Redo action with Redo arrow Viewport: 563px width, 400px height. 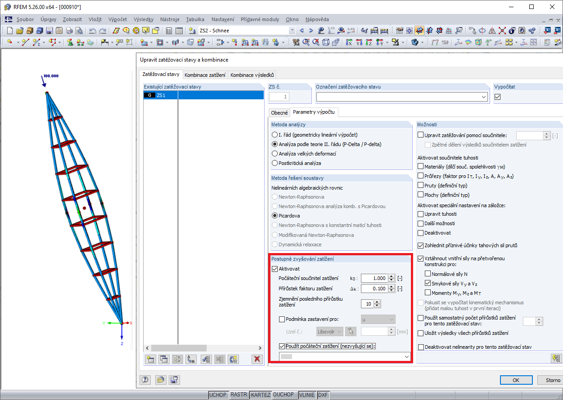point(103,31)
